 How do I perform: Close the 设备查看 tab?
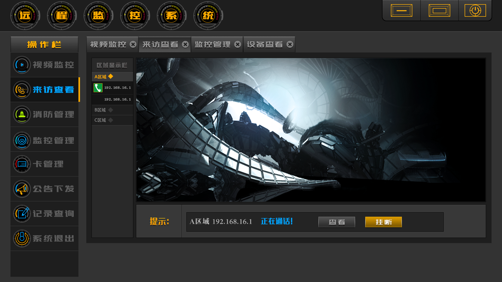(x=290, y=44)
